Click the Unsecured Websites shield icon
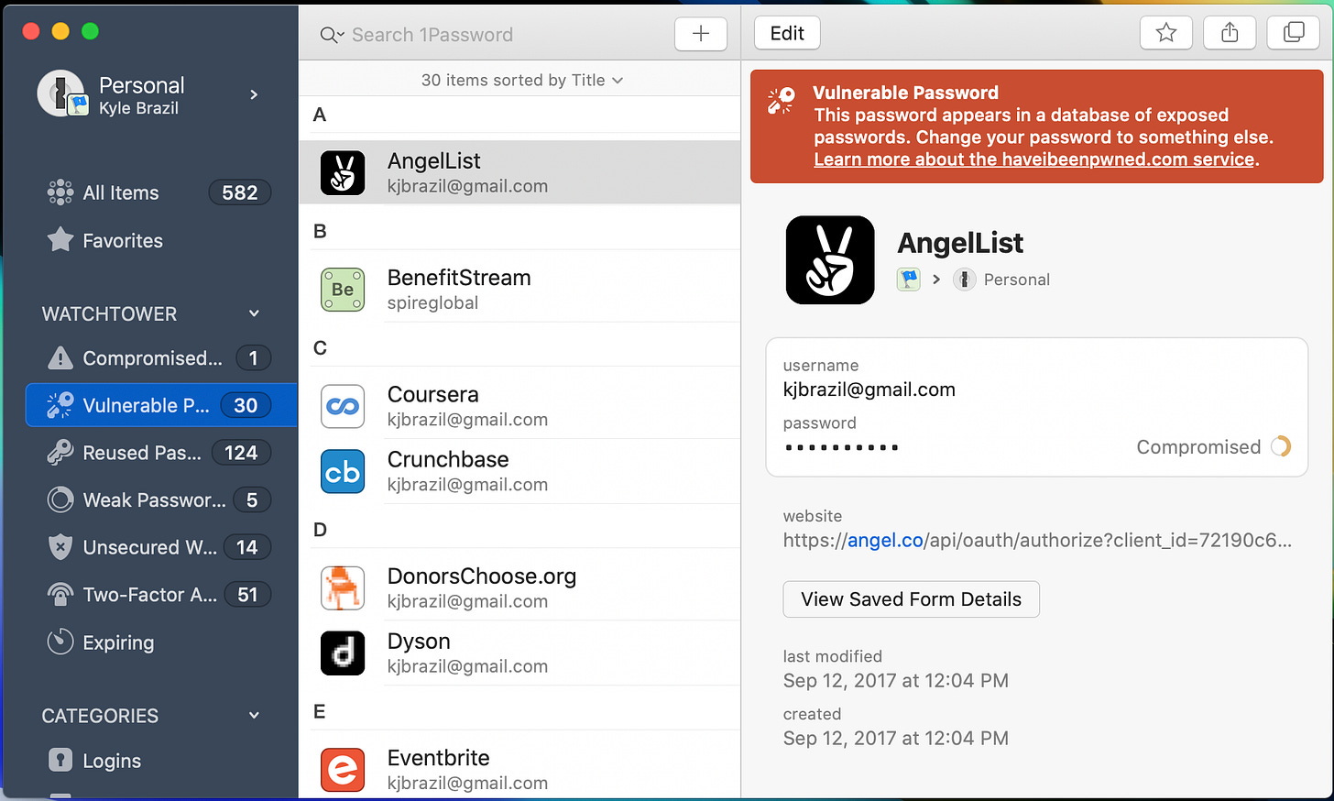 pos(60,547)
